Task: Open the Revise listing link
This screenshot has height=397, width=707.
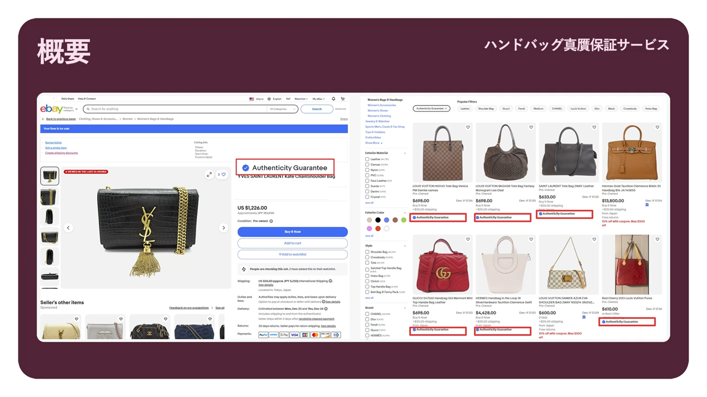Action: pyautogui.click(x=54, y=143)
